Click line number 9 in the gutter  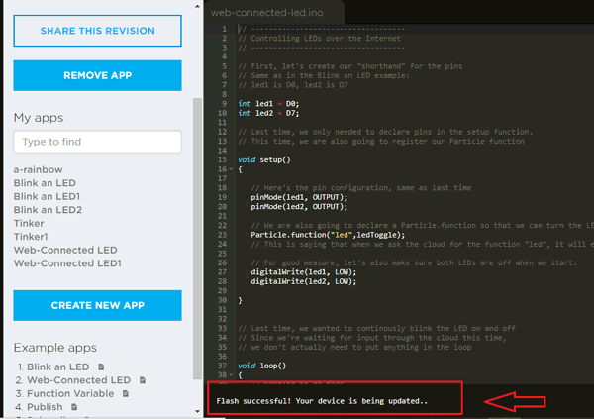[x=224, y=104]
